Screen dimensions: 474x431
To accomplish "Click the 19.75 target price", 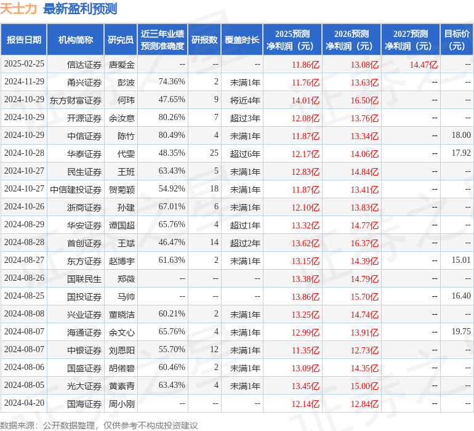I will 461,331.
